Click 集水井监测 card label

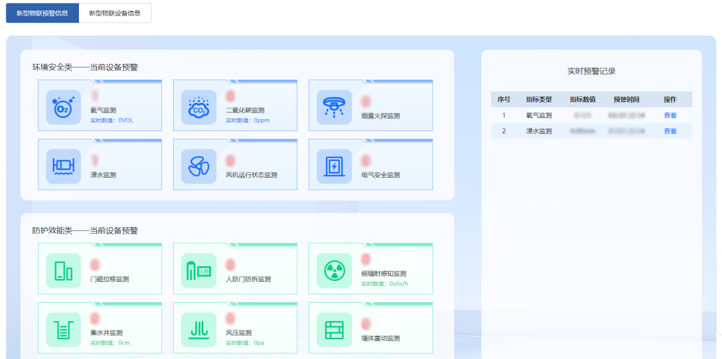(x=106, y=333)
